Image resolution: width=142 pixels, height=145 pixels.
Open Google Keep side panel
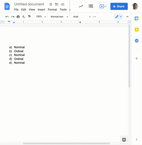[137, 30]
